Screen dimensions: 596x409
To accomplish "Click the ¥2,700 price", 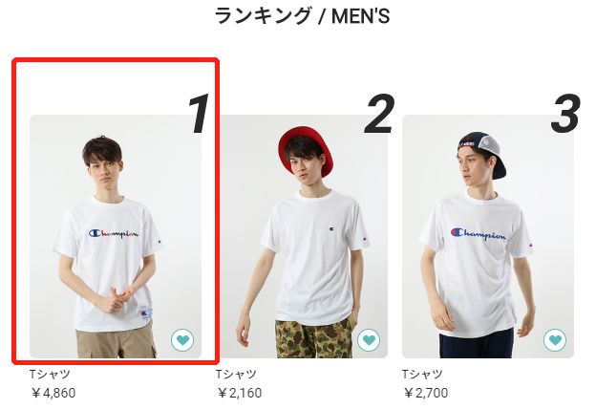I will (x=426, y=393).
